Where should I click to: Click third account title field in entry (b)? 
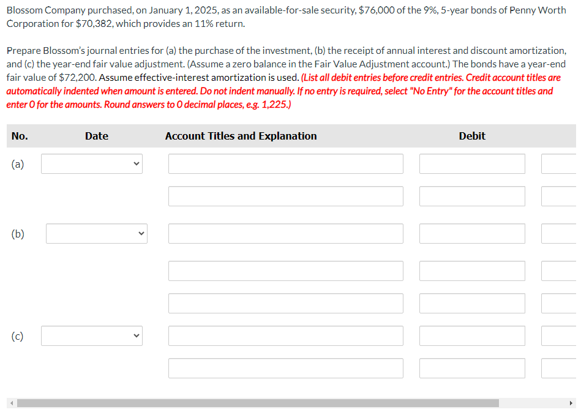[x=286, y=304]
